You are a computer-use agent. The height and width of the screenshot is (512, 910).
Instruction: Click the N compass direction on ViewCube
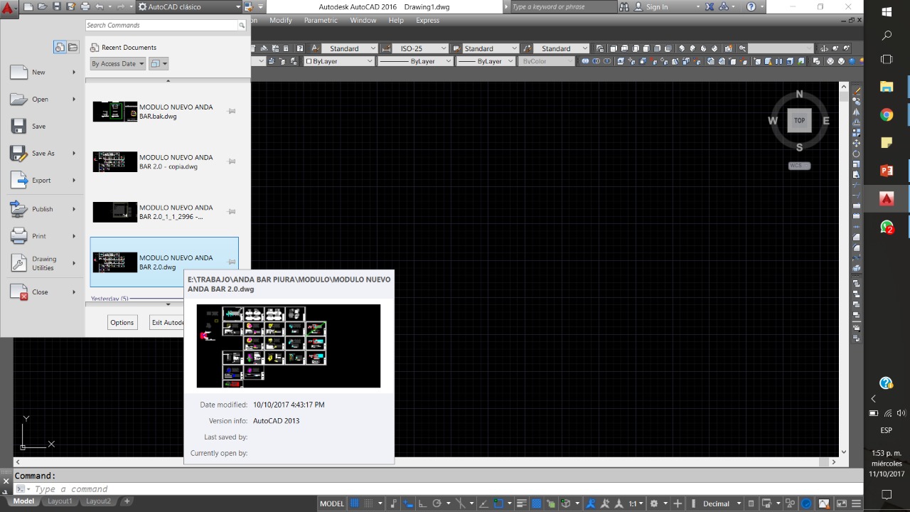[x=799, y=94]
